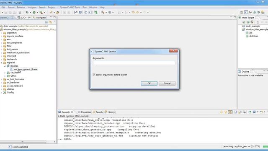Open the build hammer dropdown arrow
The image size is (268, 151).
(x=106, y=12)
